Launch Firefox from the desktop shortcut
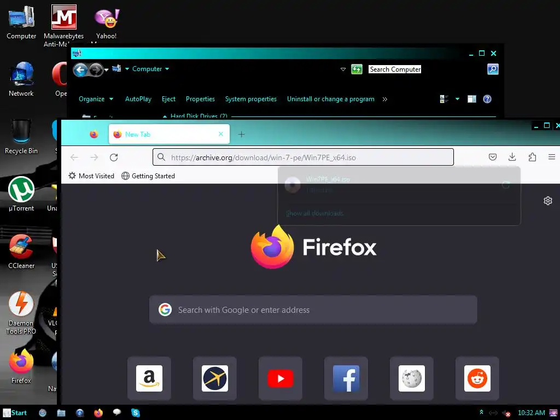The image size is (560, 420). pos(21,366)
